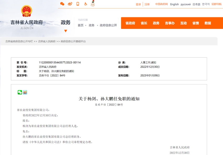The height and width of the screenshot is (155, 223).
Task: Open the wheelchair accessibility icon
Action: click(x=86, y=4)
